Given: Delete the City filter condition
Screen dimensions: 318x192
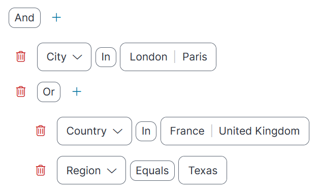Looking at the screenshot, I should coord(21,56).
